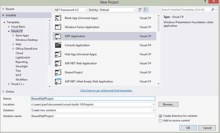
Task: Select Silverlight category
Action: [x=21, y=66]
